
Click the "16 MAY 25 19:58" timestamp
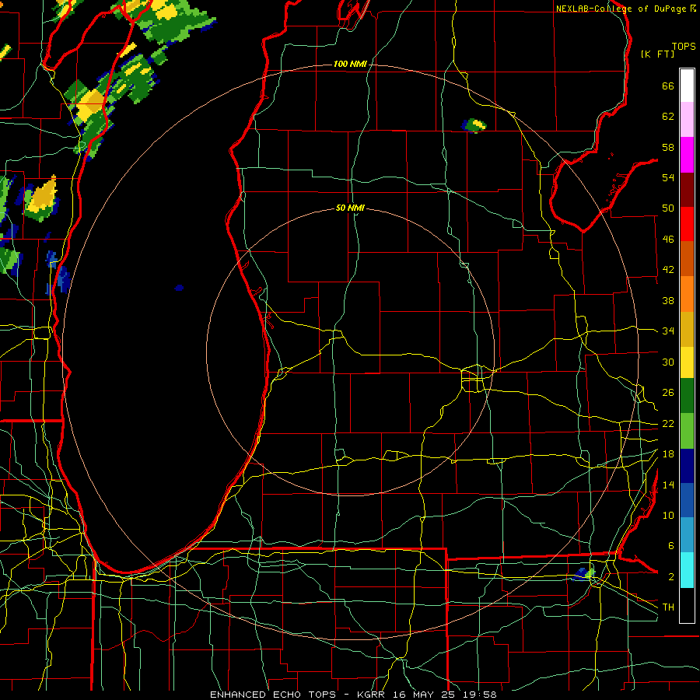(445, 695)
